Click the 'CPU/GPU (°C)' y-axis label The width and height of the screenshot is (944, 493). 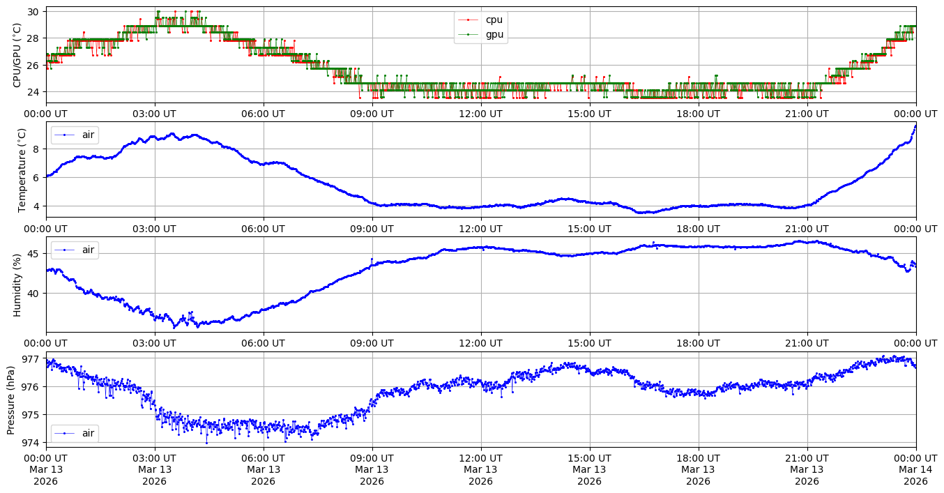(17, 55)
